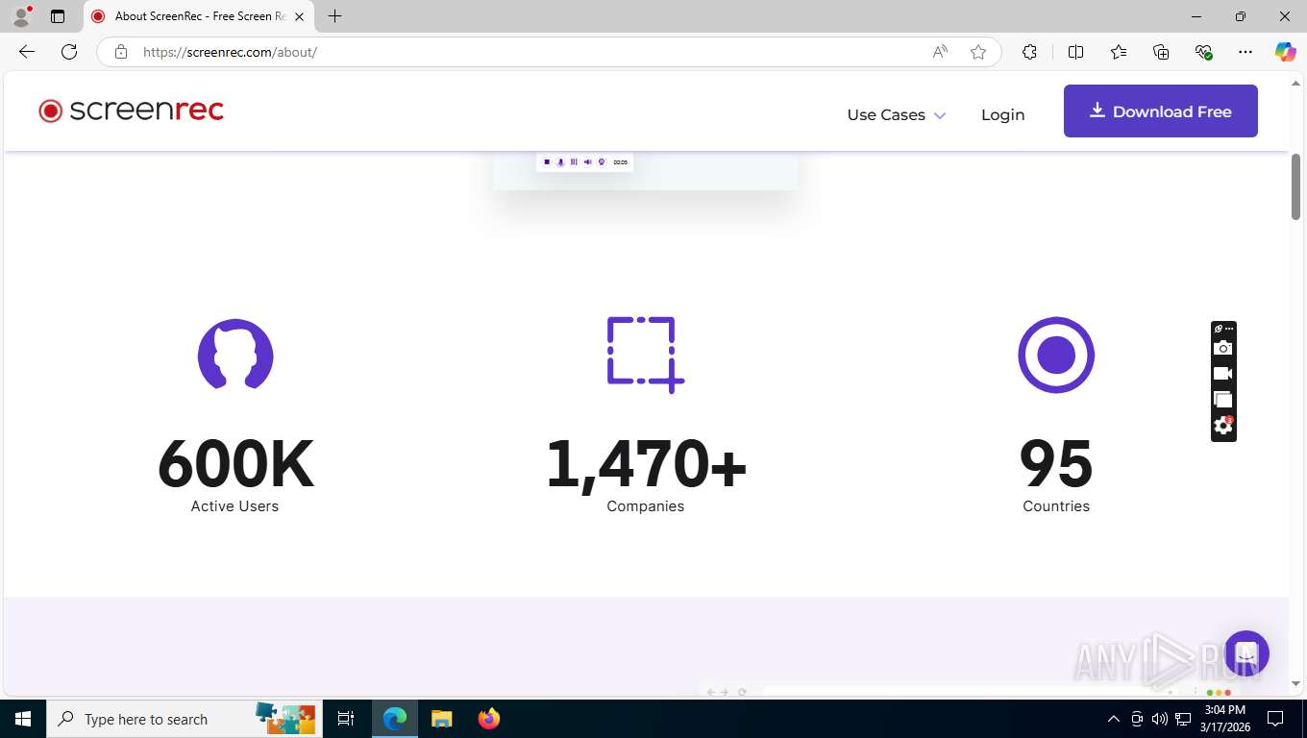Open volume control in system tray

click(1160, 719)
